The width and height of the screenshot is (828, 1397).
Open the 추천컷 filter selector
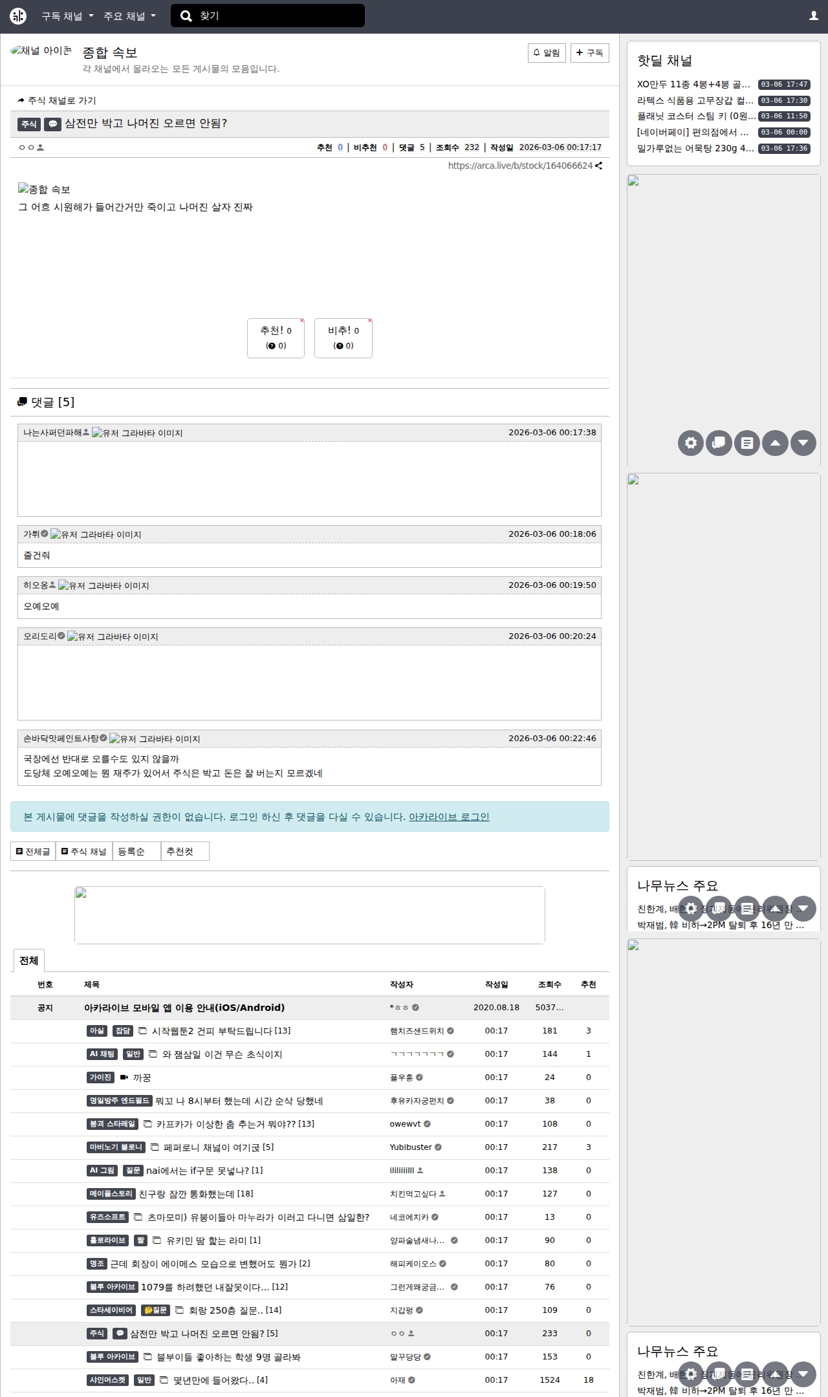[x=185, y=851]
